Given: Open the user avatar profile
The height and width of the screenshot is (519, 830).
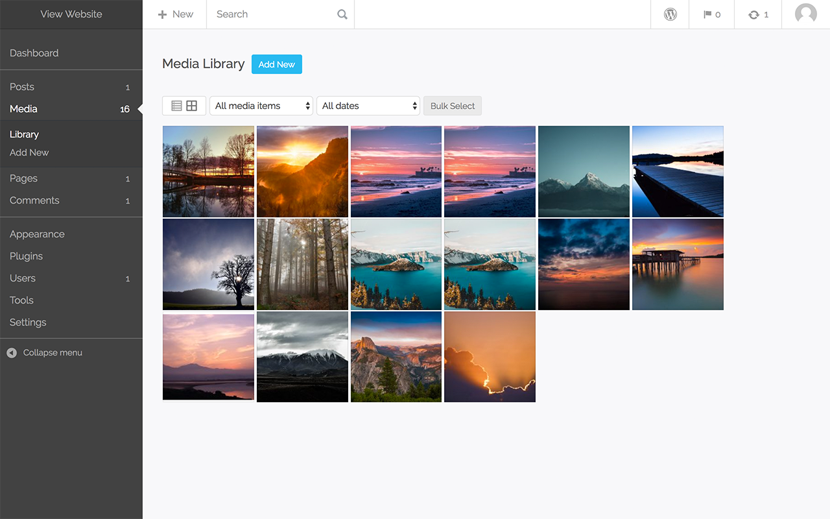Looking at the screenshot, I should [805, 14].
